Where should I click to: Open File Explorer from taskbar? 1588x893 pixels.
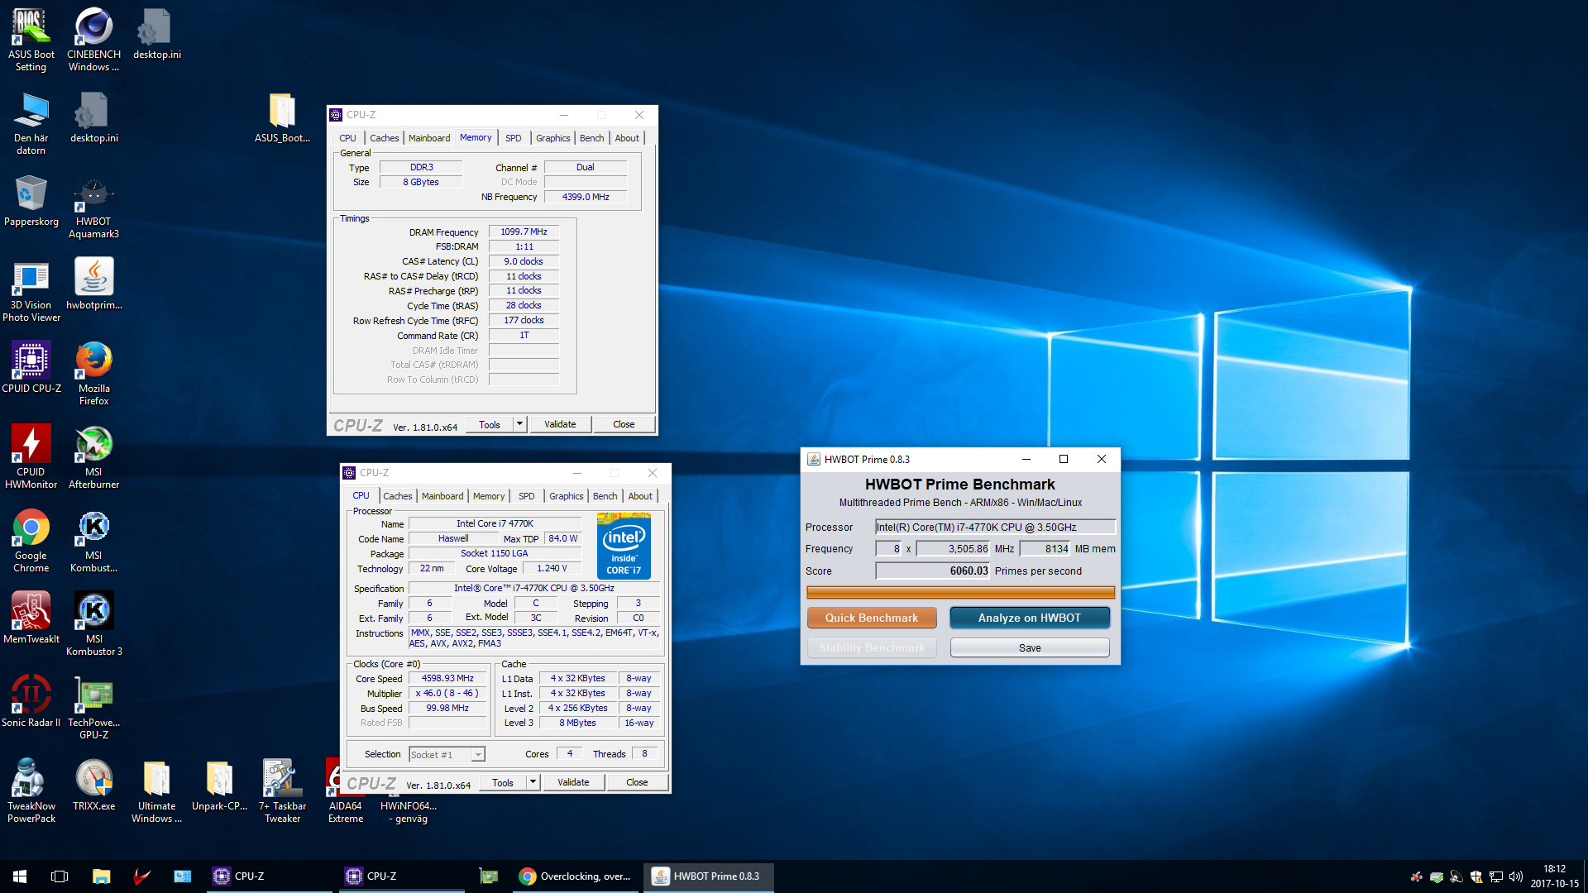[101, 876]
